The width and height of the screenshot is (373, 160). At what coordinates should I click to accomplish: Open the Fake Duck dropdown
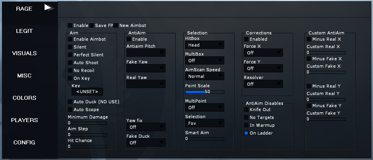click(146, 143)
